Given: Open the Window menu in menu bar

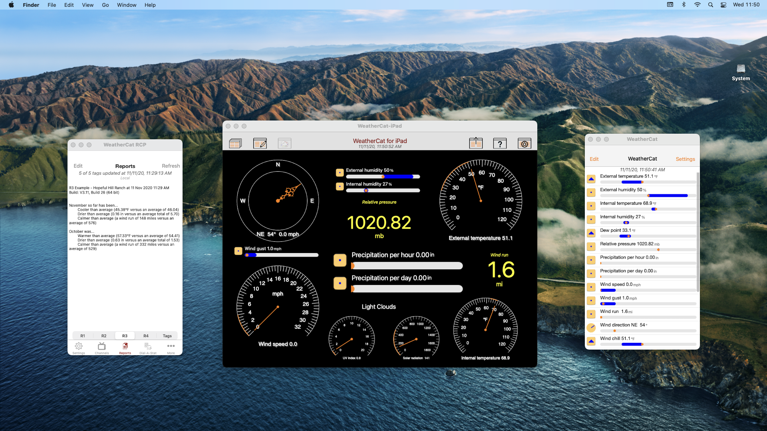Looking at the screenshot, I should click(127, 5).
